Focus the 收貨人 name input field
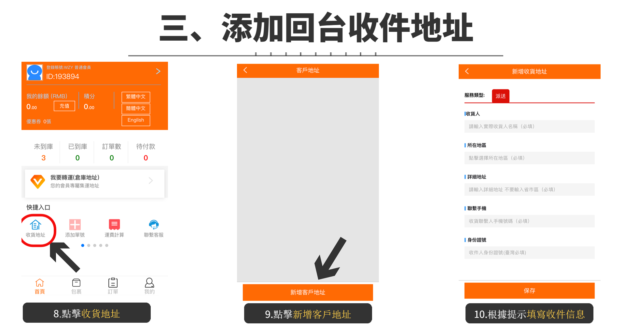Image resolution: width=625 pixels, height=325 pixels. point(529,126)
